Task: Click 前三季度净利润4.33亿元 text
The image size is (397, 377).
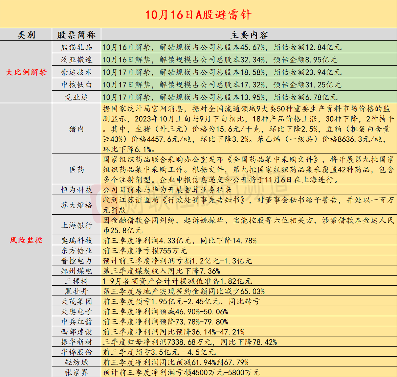Action: (x=179, y=240)
